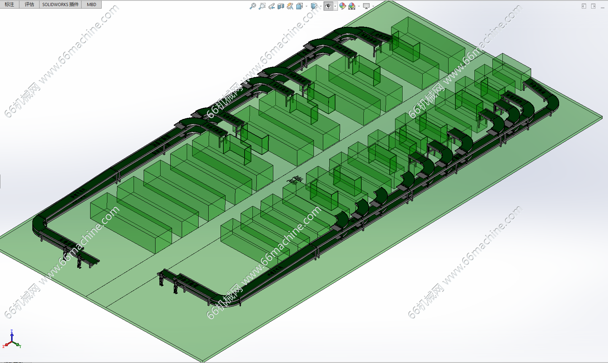Select the Zoom to Area tool
Screen dimensions: 608x363
click(x=262, y=6)
